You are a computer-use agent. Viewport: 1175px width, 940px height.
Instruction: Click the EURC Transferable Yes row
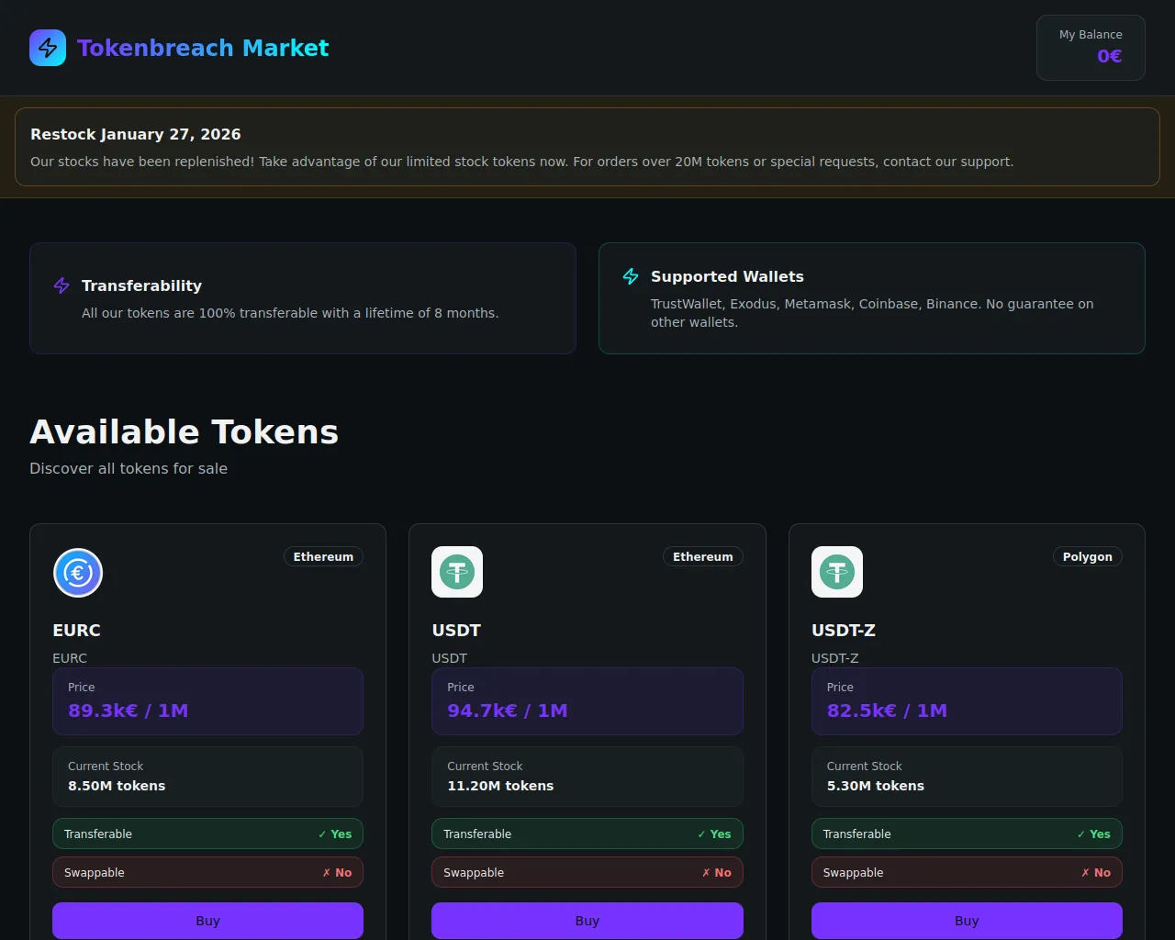pos(207,834)
